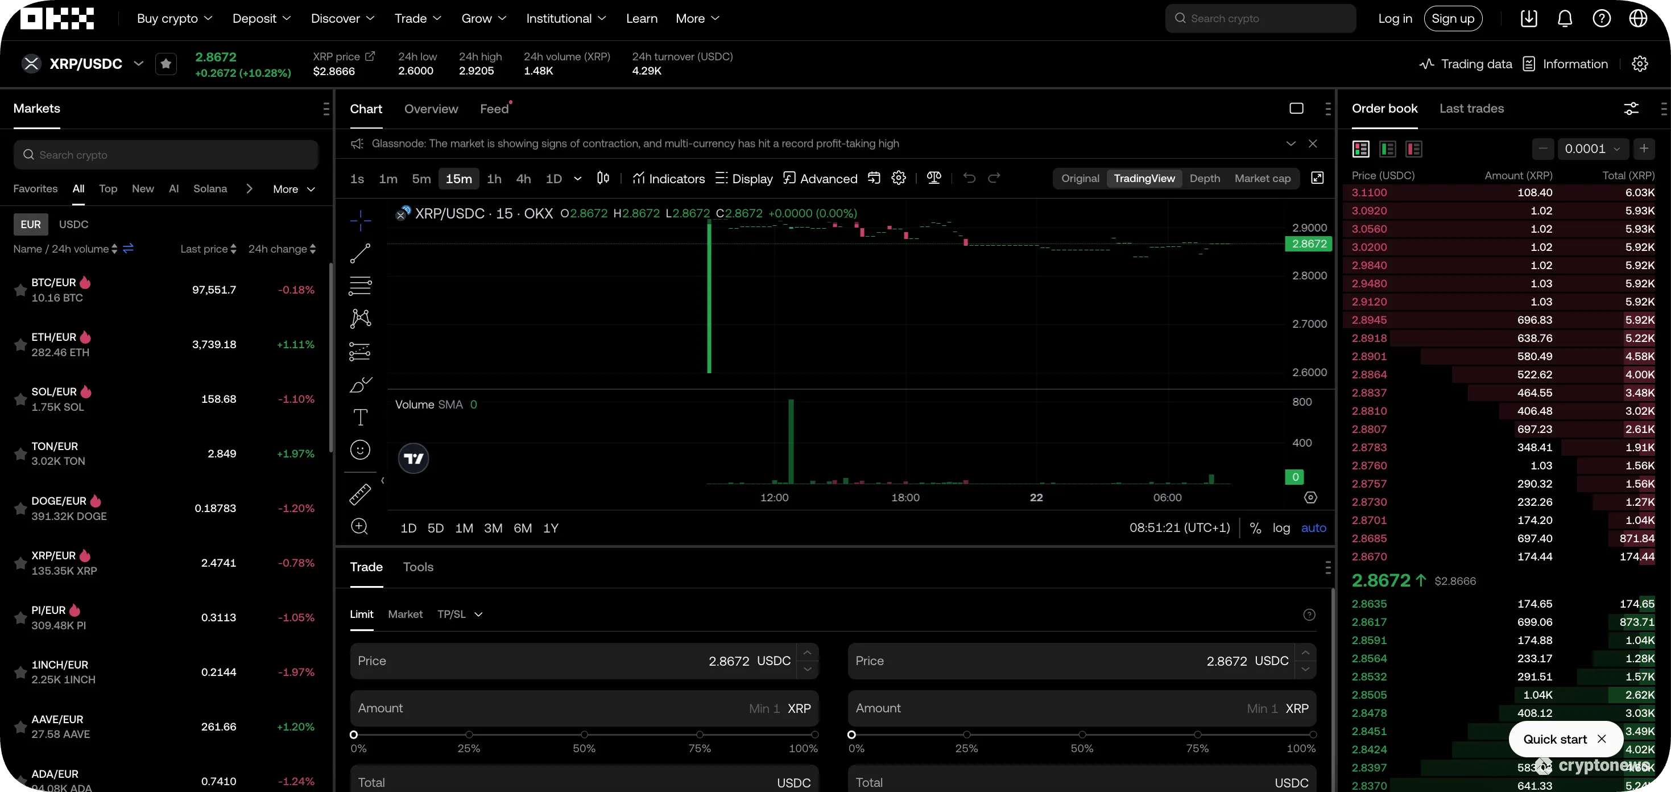Select the text annotation tool on the chart
The width and height of the screenshot is (1671, 792).
360,417
